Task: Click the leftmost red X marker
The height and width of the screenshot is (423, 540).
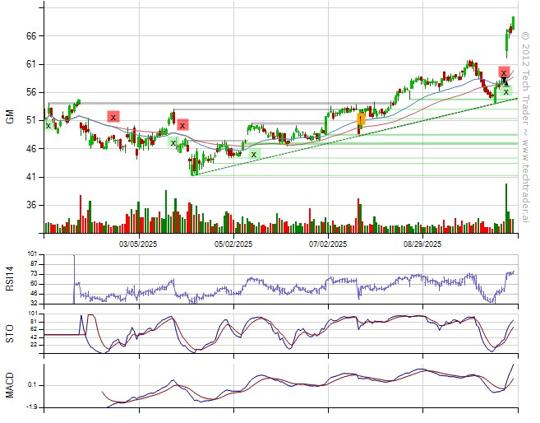Action: 113,117
